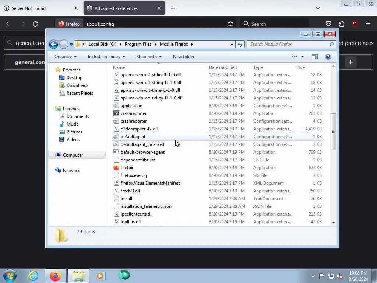
Task: Open the Organize menu
Action: pyautogui.click(x=66, y=57)
